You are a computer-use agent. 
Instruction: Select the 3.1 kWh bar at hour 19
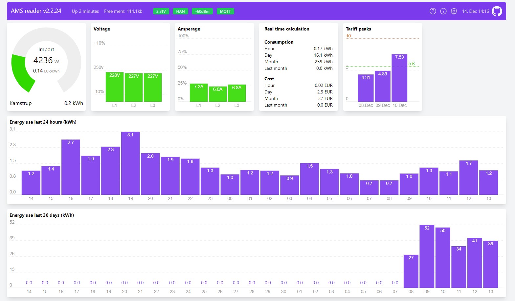130,163
